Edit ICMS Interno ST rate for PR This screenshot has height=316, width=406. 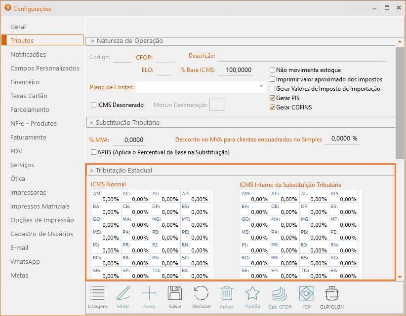pyautogui.click(x=284, y=247)
